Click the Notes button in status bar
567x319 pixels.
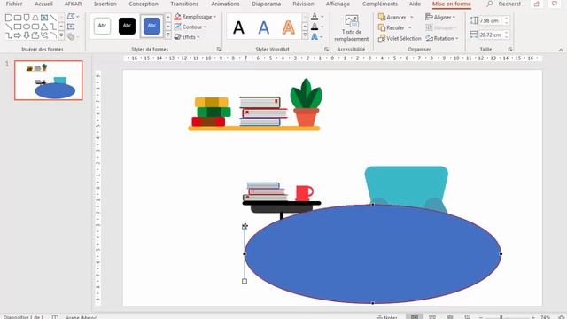386,317
